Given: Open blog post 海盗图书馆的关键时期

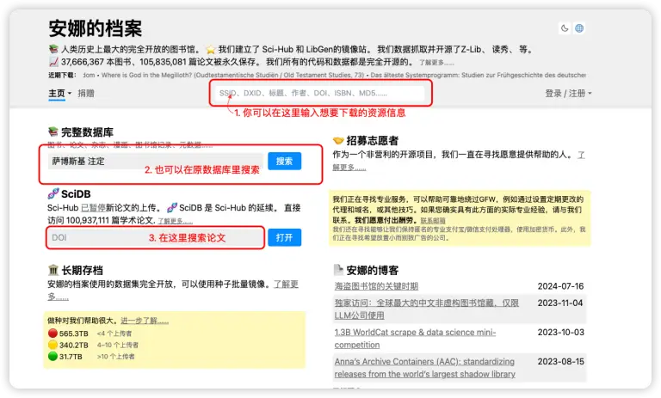Looking at the screenshot, I should (376, 286).
